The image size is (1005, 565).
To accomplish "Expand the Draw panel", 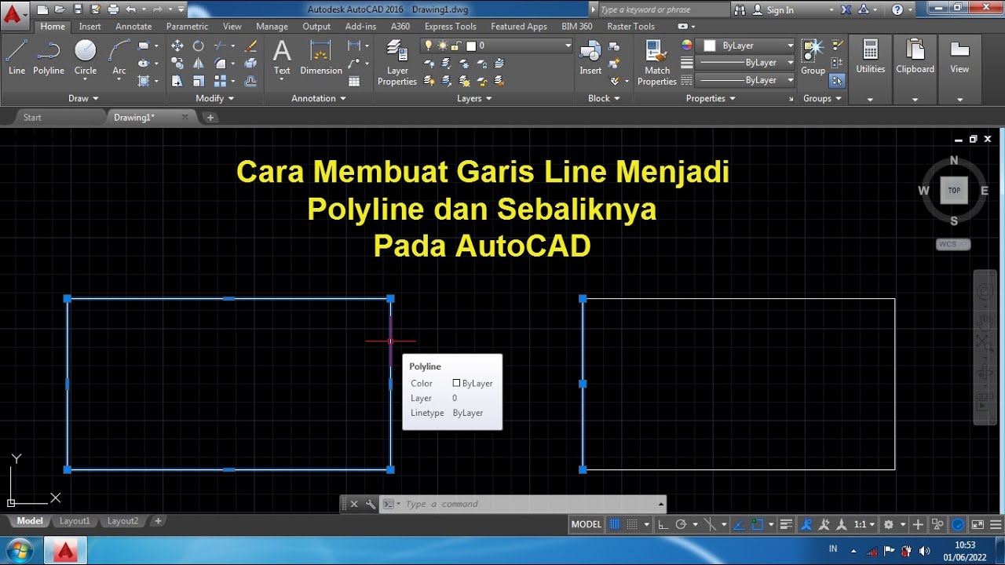I will click(84, 98).
